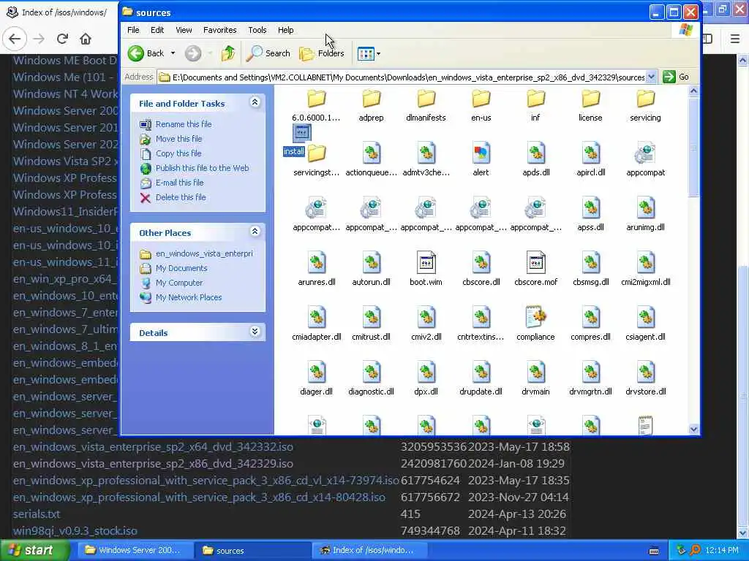
Task: Click Publish this file to the Web
Action: click(x=202, y=168)
